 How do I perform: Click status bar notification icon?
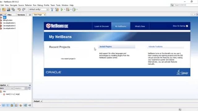180,110
